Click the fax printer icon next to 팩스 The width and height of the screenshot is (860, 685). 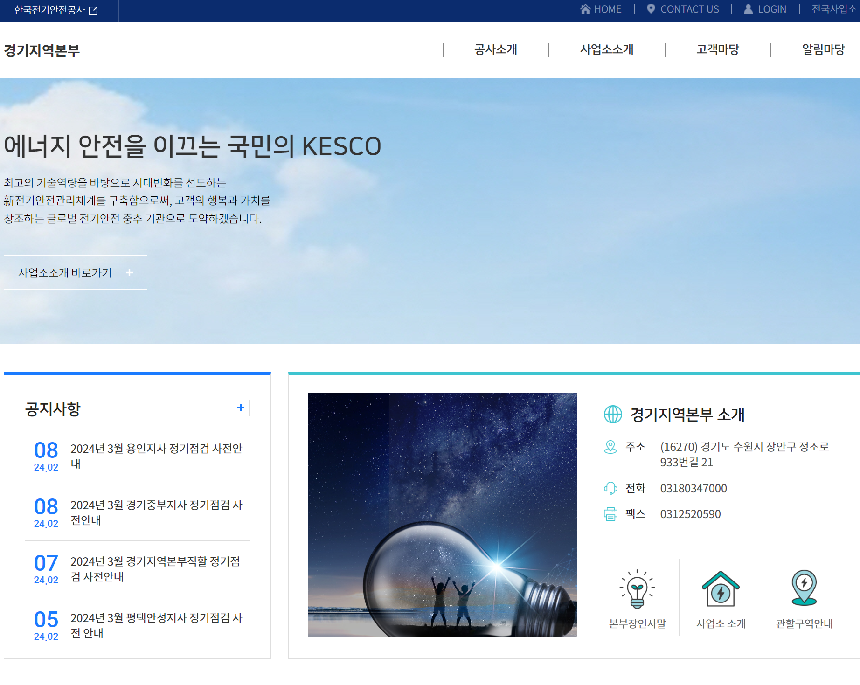tap(610, 514)
